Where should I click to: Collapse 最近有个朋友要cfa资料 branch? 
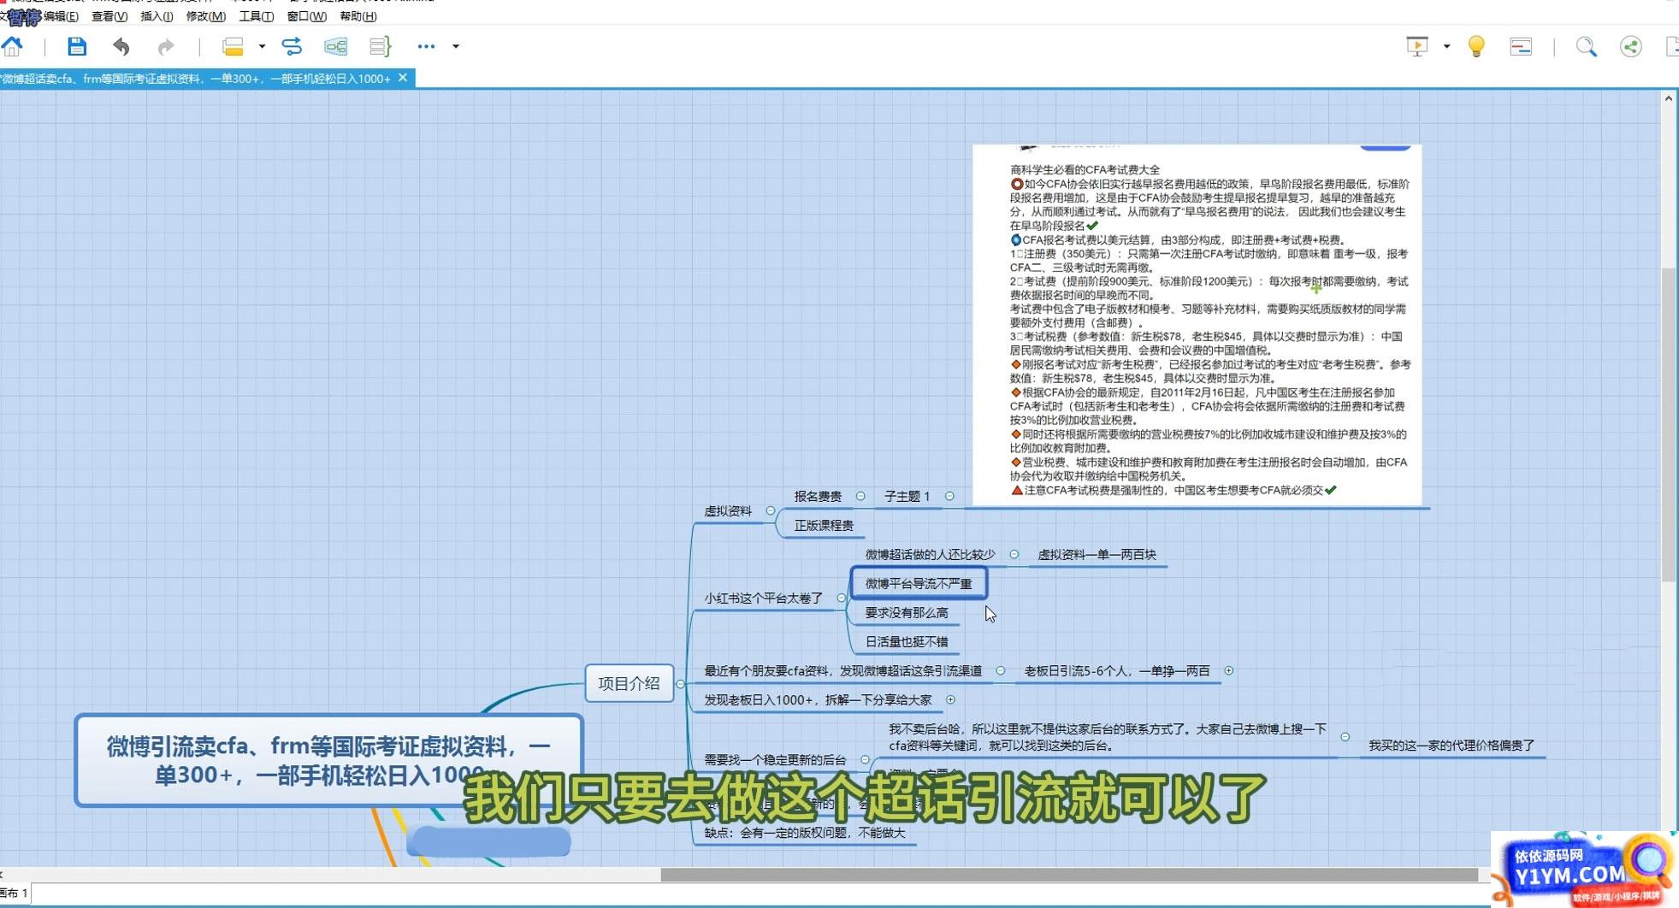pos(1000,671)
